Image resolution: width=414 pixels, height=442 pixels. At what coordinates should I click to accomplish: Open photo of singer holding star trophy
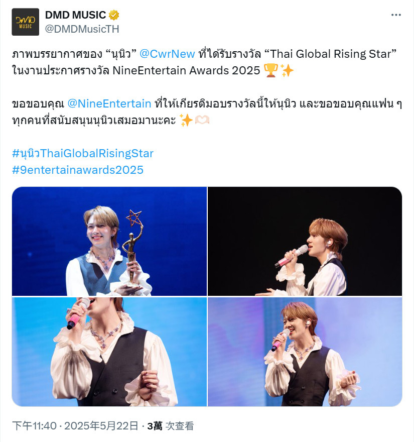[x=109, y=241]
